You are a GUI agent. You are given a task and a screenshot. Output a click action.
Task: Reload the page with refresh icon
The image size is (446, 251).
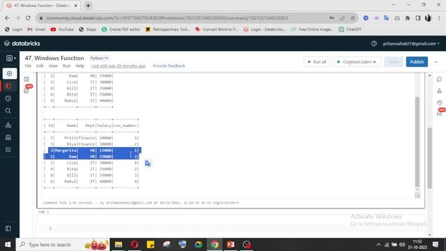tap(28, 18)
